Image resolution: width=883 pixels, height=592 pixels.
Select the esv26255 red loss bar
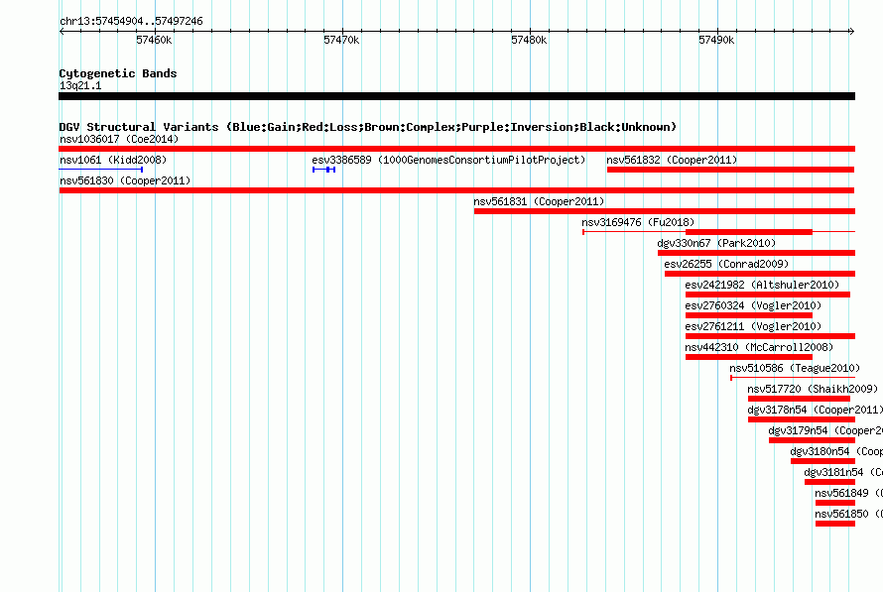click(760, 274)
